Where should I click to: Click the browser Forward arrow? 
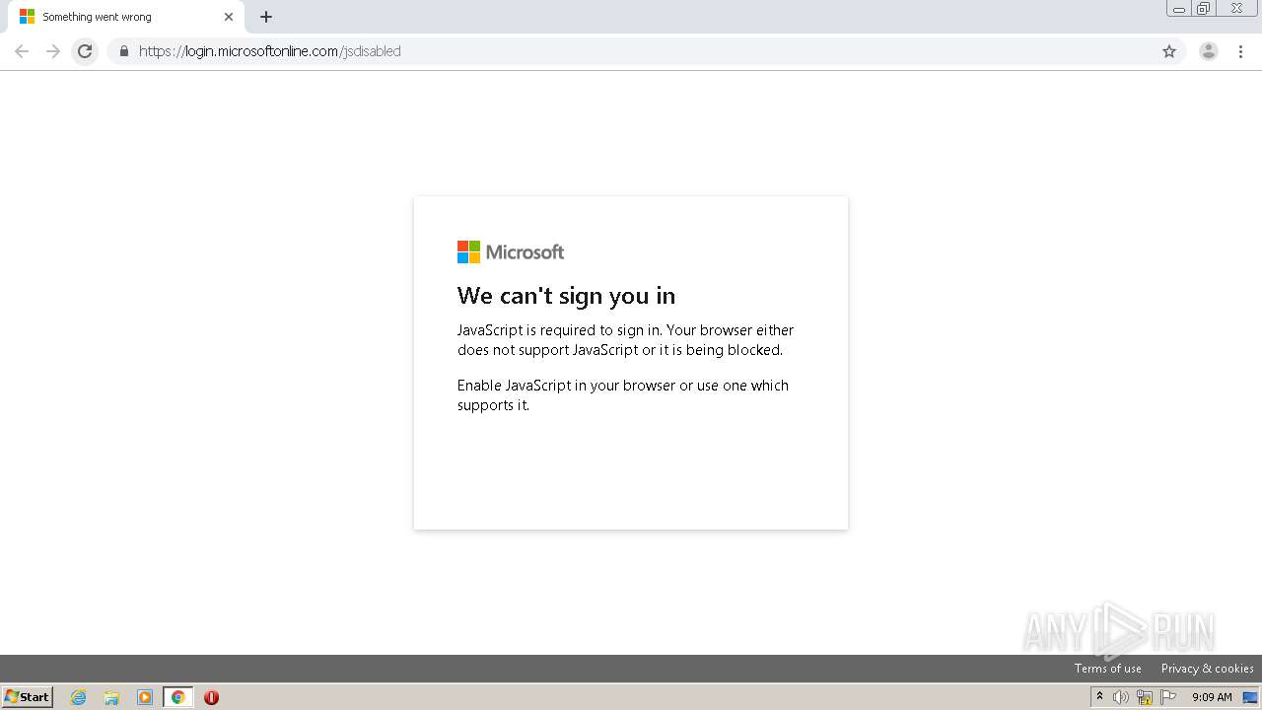53,51
